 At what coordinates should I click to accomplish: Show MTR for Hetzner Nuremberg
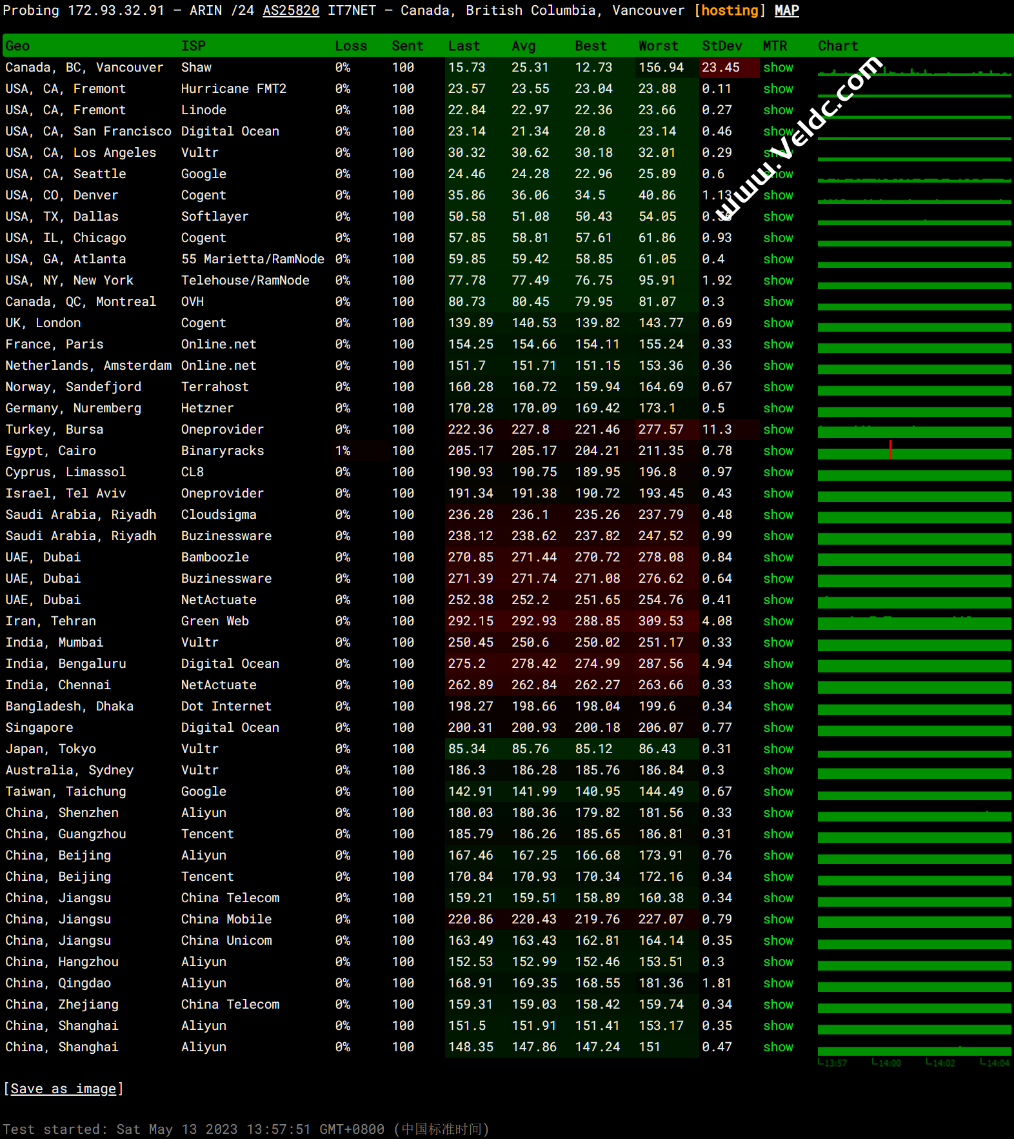(x=778, y=408)
